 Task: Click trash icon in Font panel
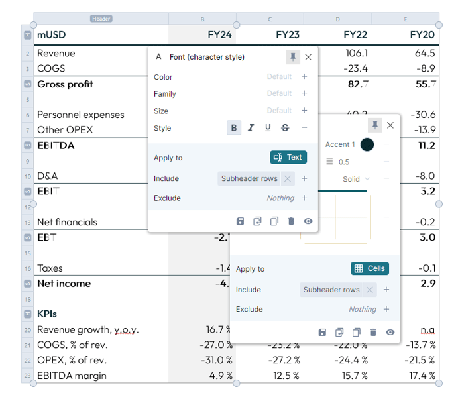click(291, 221)
